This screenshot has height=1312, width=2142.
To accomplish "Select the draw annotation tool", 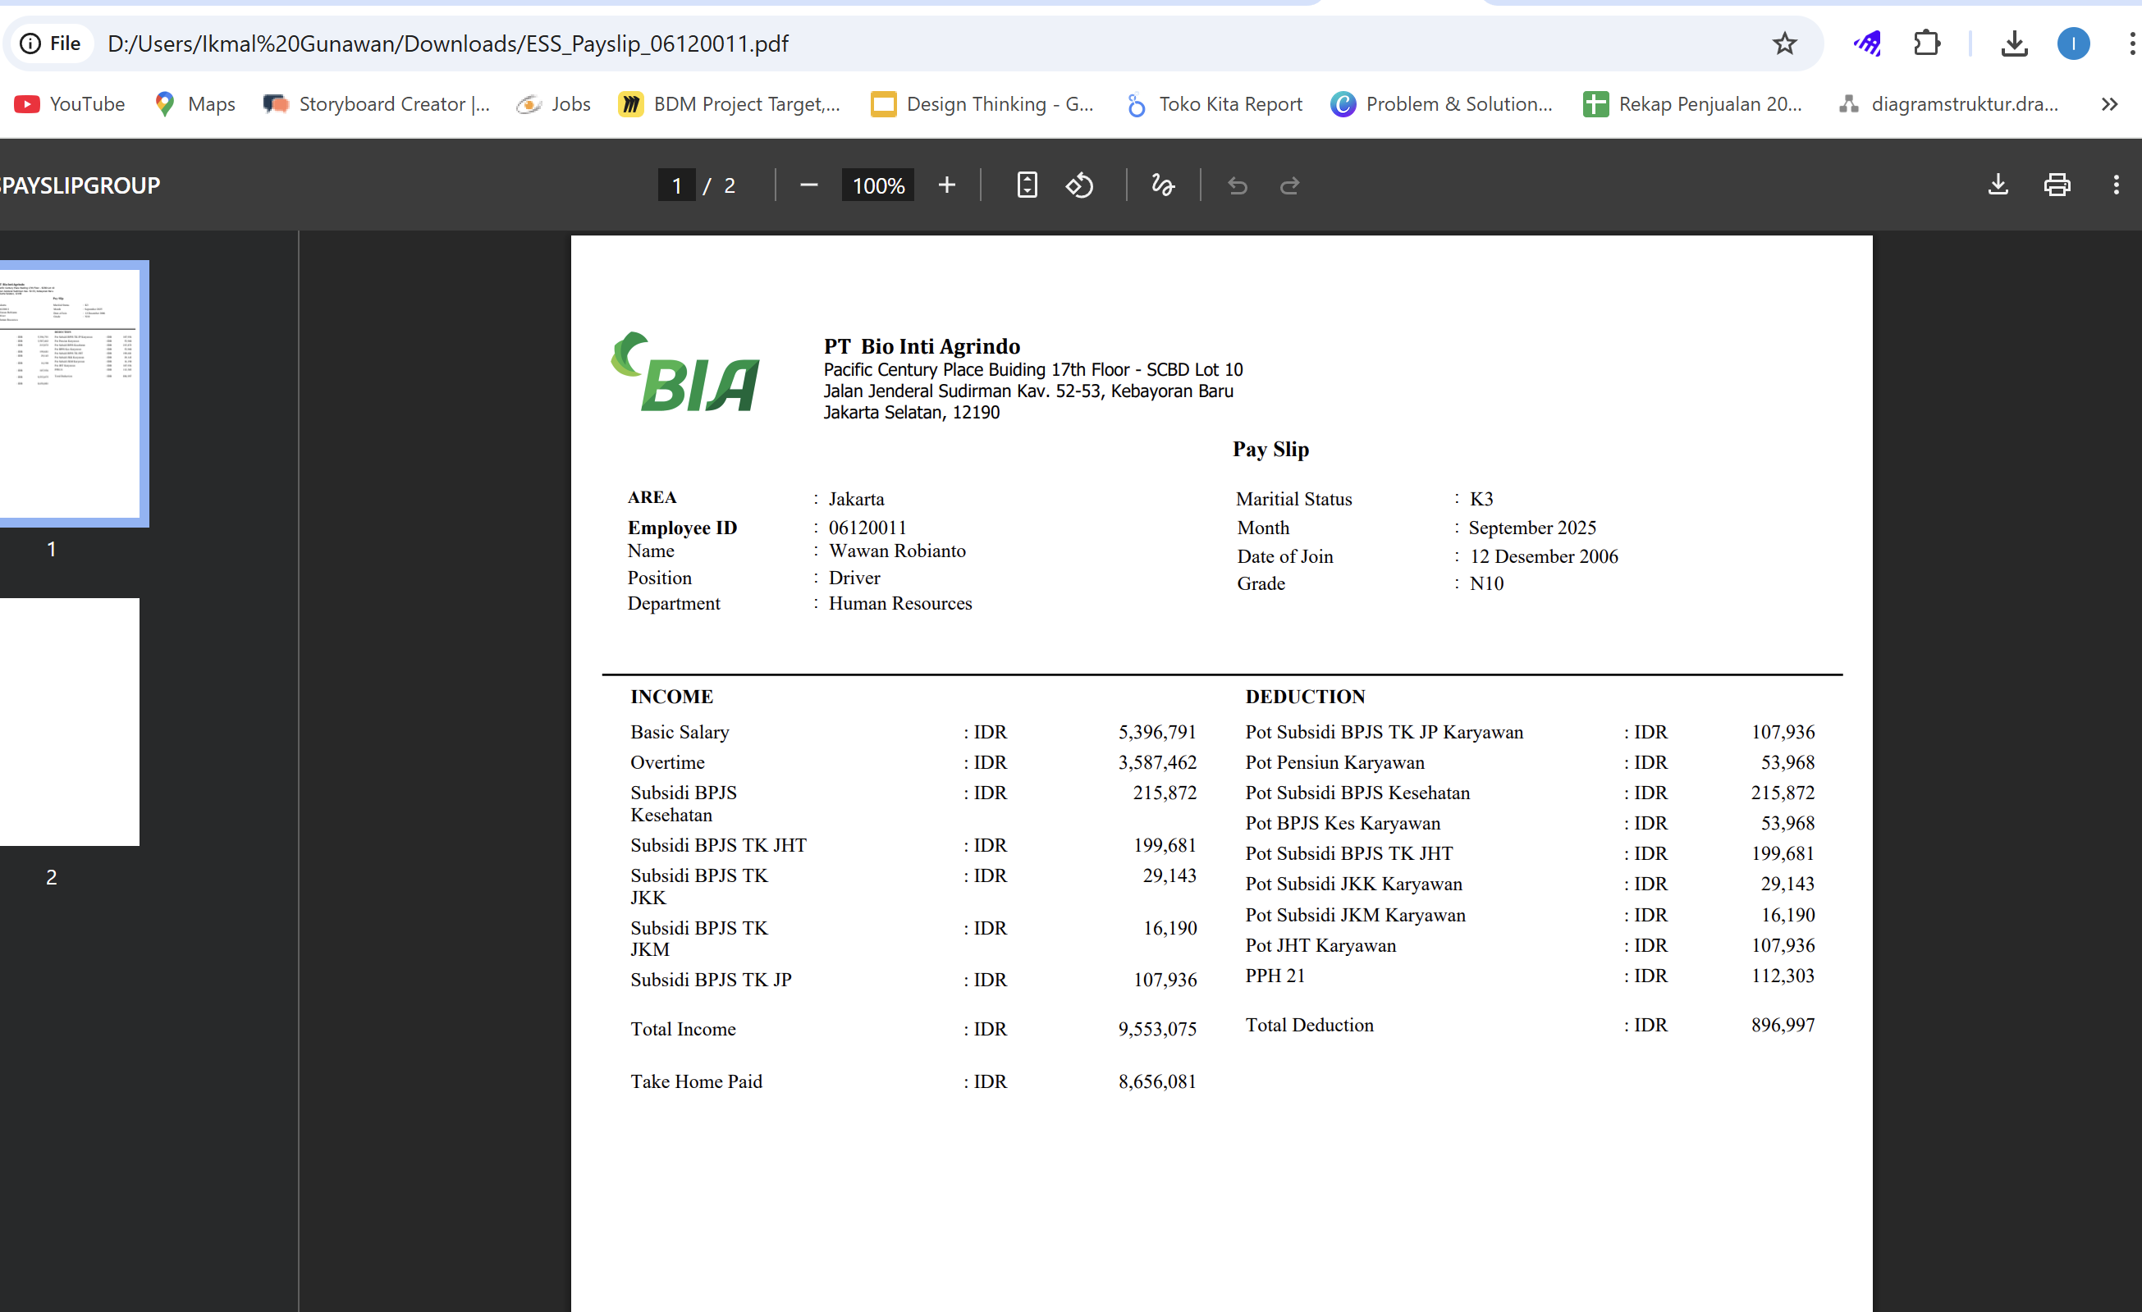I will (x=1162, y=185).
